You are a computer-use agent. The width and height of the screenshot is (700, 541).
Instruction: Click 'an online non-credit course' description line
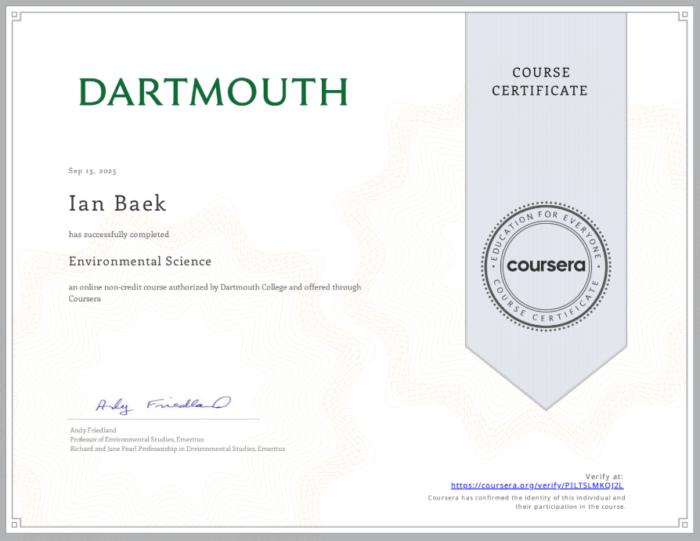point(215,293)
